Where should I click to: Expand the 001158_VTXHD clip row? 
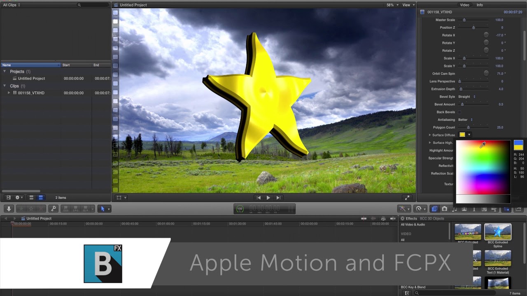9,93
